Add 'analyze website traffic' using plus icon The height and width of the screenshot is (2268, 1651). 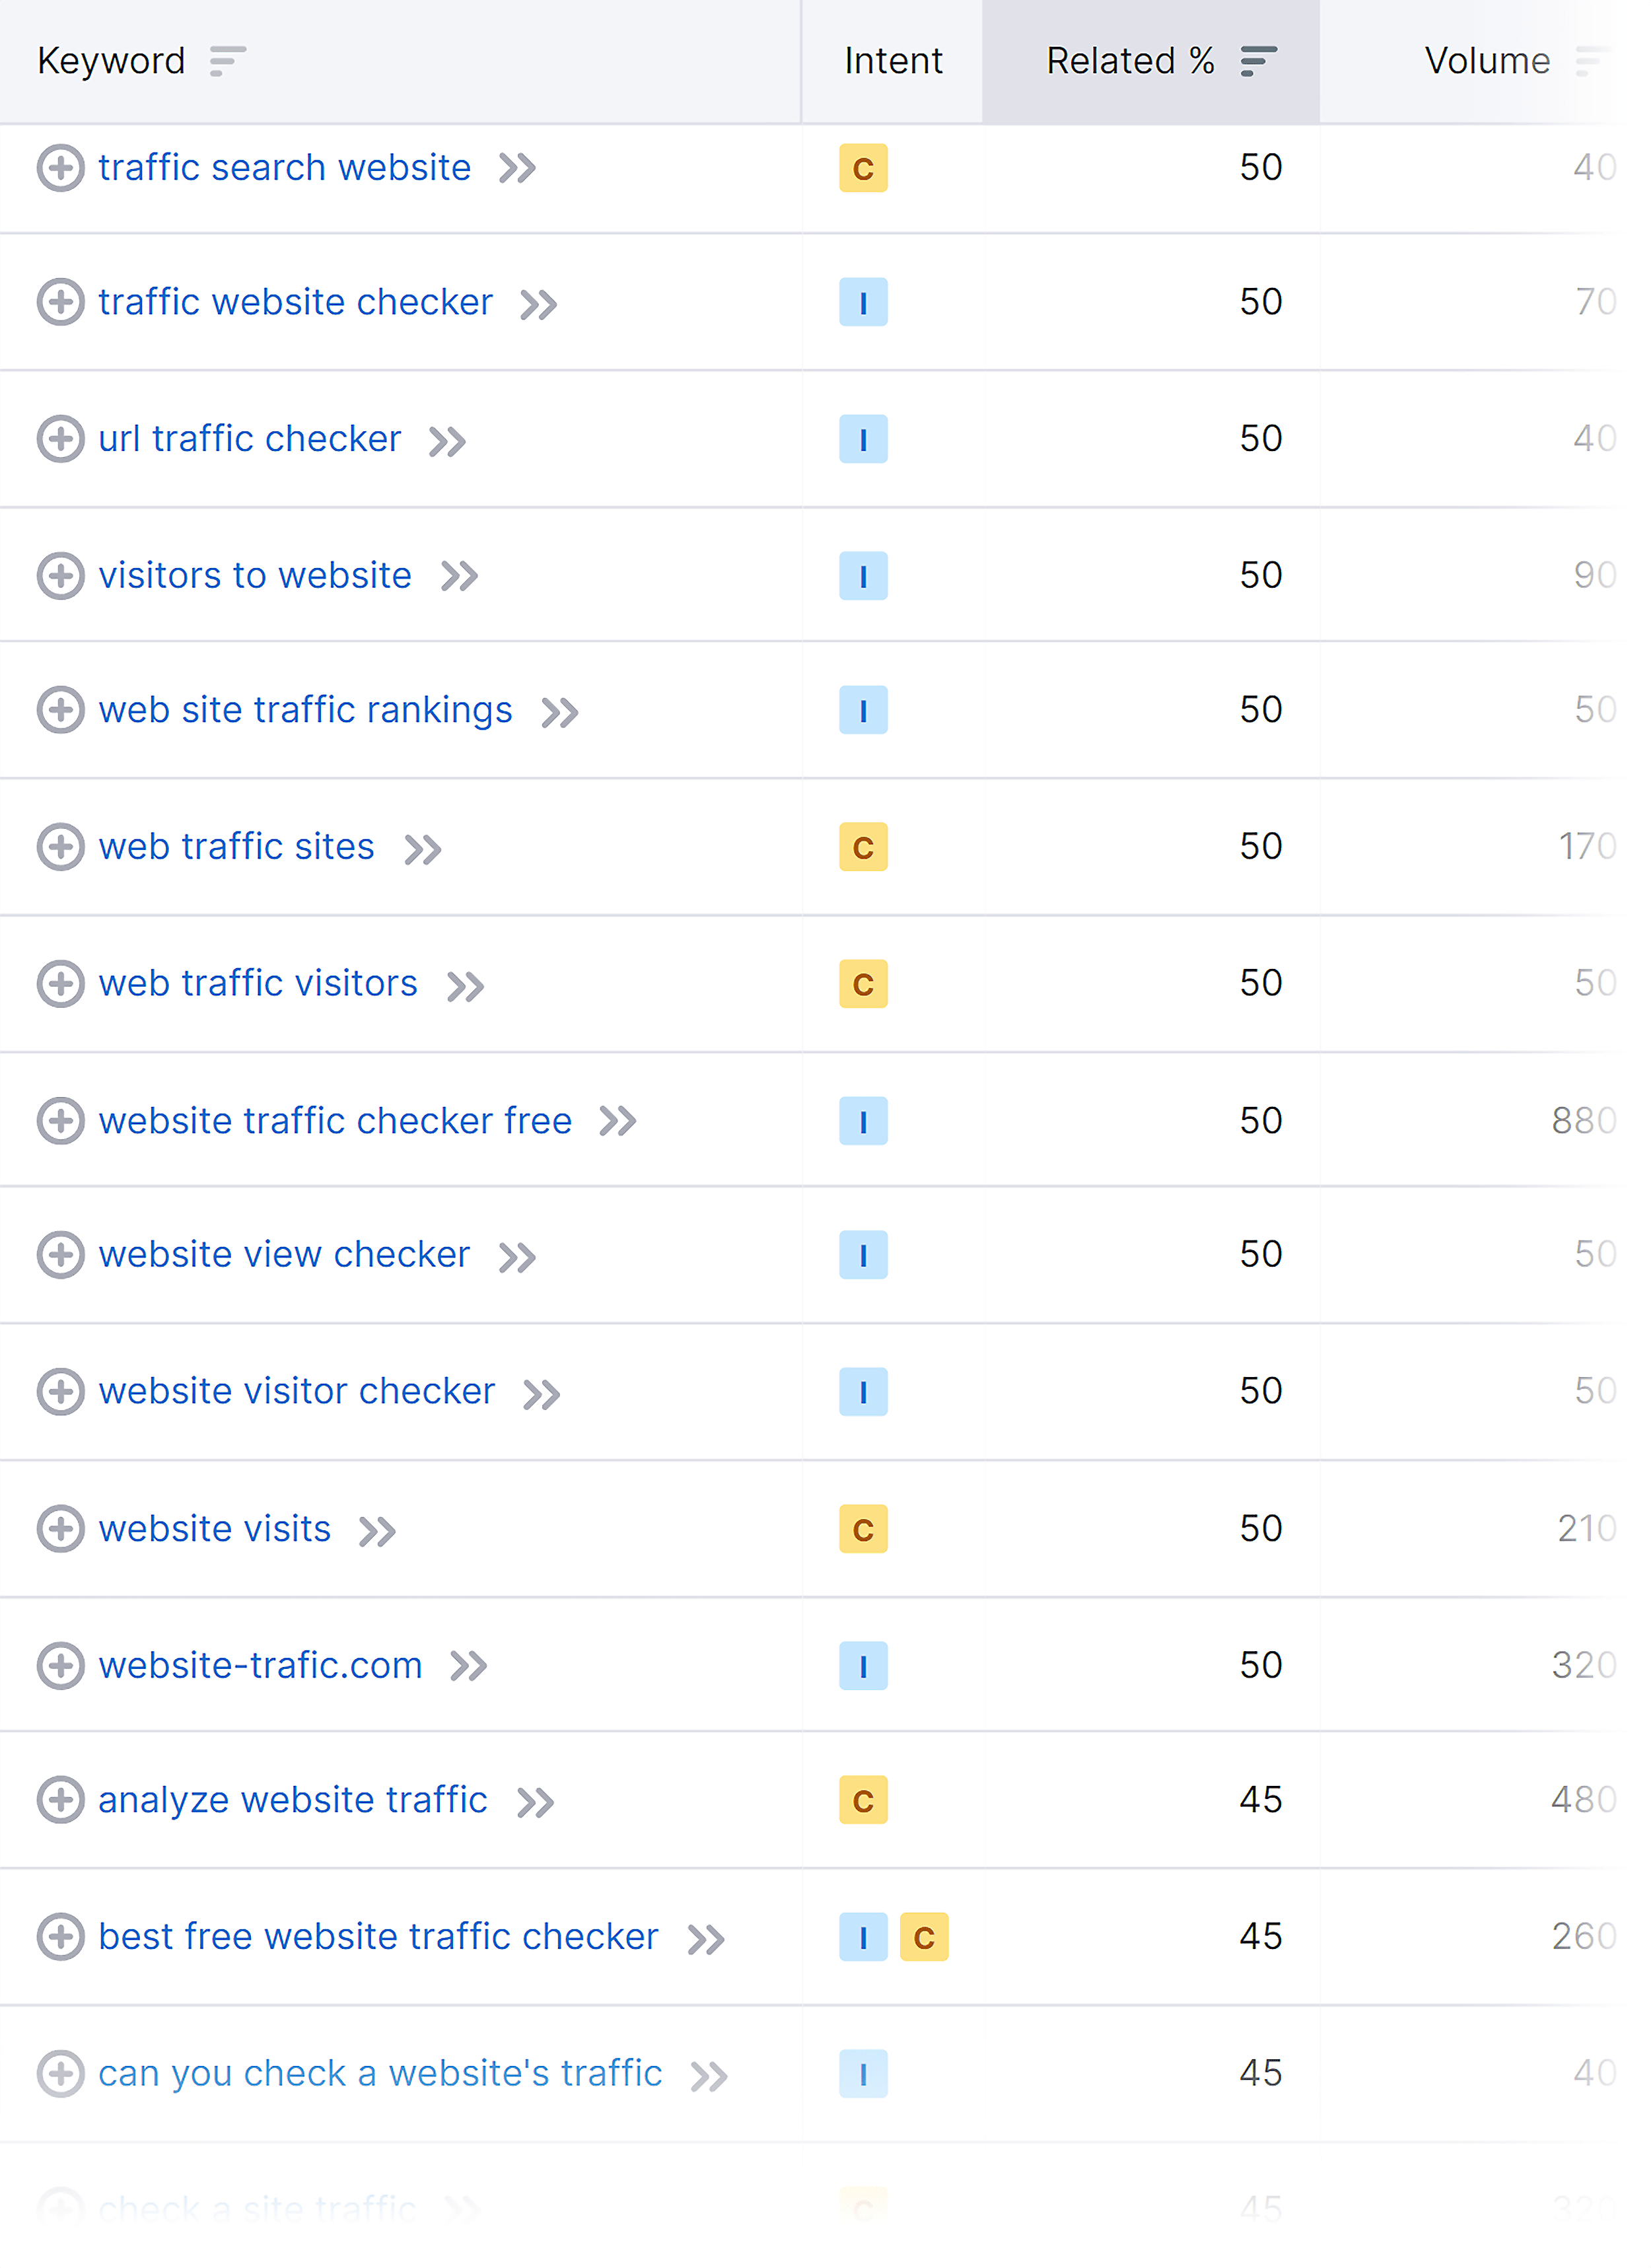pos(60,1800)
